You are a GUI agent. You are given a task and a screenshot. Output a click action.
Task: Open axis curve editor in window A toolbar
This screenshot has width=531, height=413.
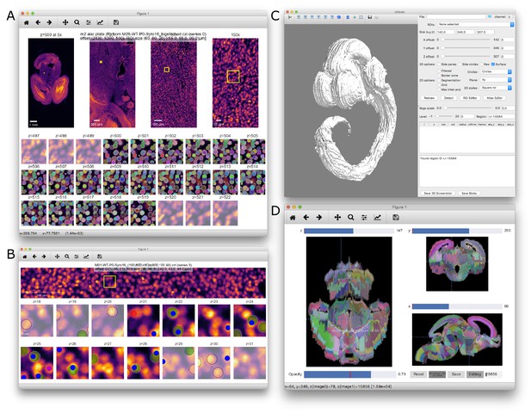click(100, 22)
